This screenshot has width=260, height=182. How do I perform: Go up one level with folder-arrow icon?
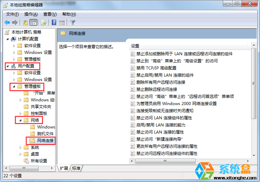click(25, 22)
